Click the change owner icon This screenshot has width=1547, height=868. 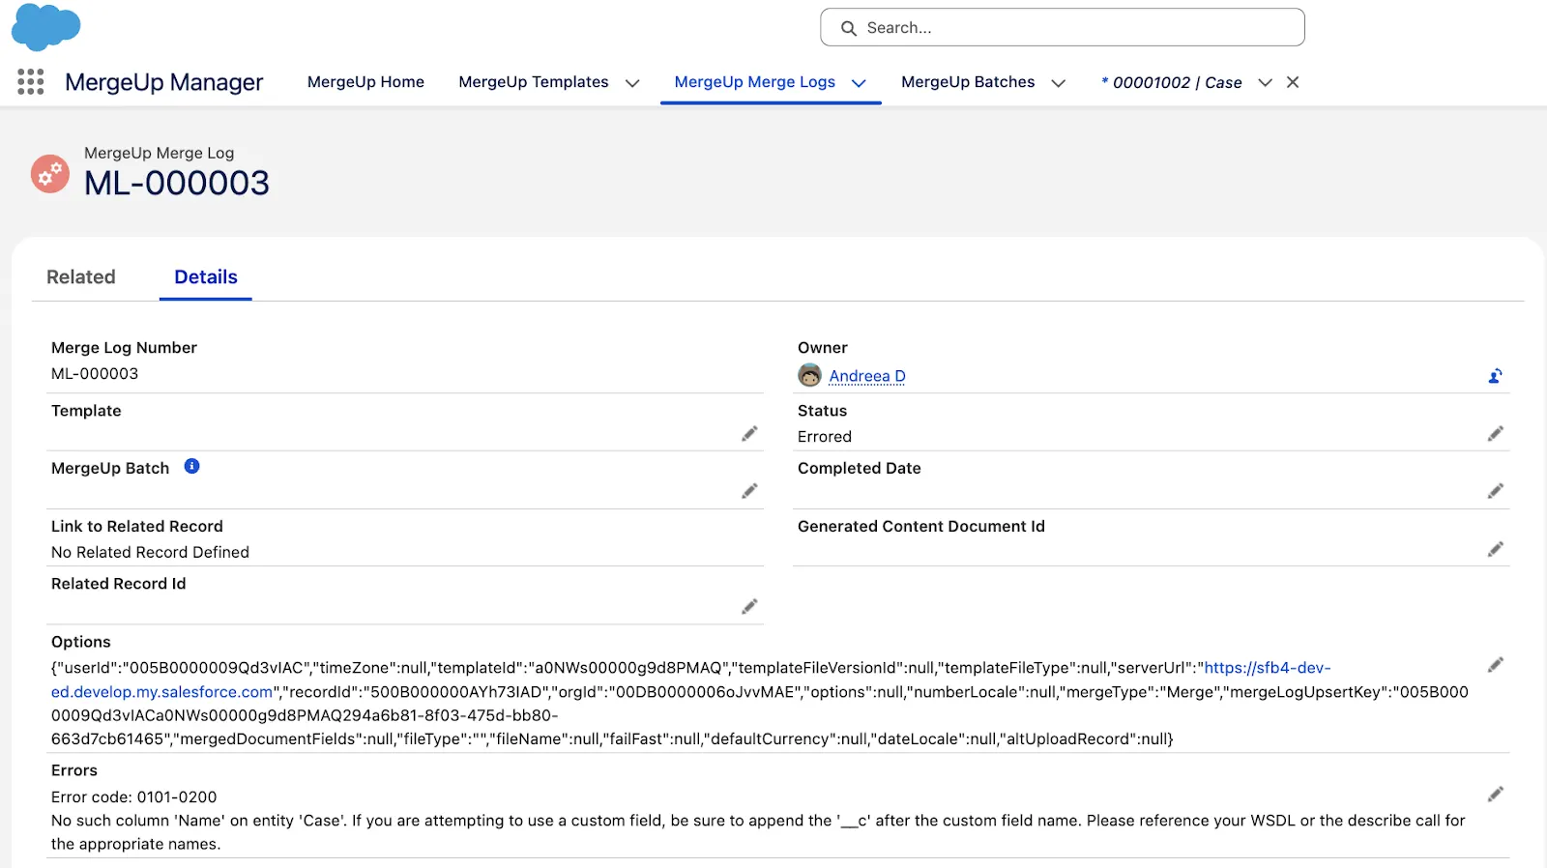1495,376
